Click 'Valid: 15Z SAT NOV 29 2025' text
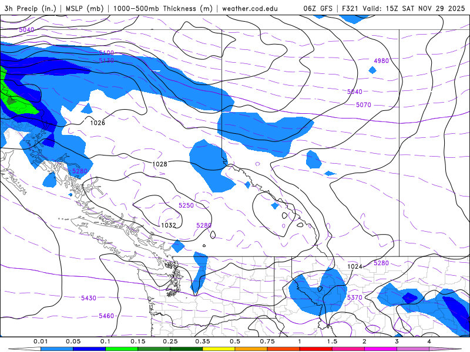Viewport: 470px width, 352px height. point(414,8)
